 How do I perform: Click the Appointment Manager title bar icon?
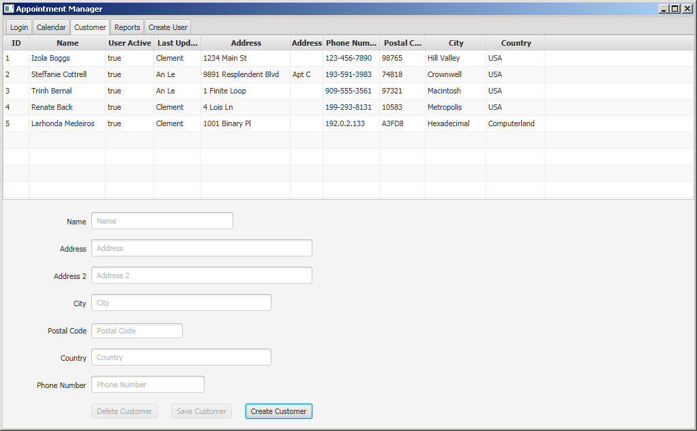tap(8, 9)
